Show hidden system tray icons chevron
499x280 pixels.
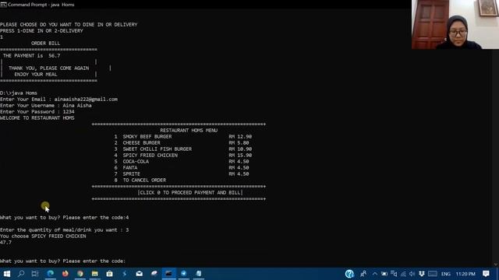(374, 274)
